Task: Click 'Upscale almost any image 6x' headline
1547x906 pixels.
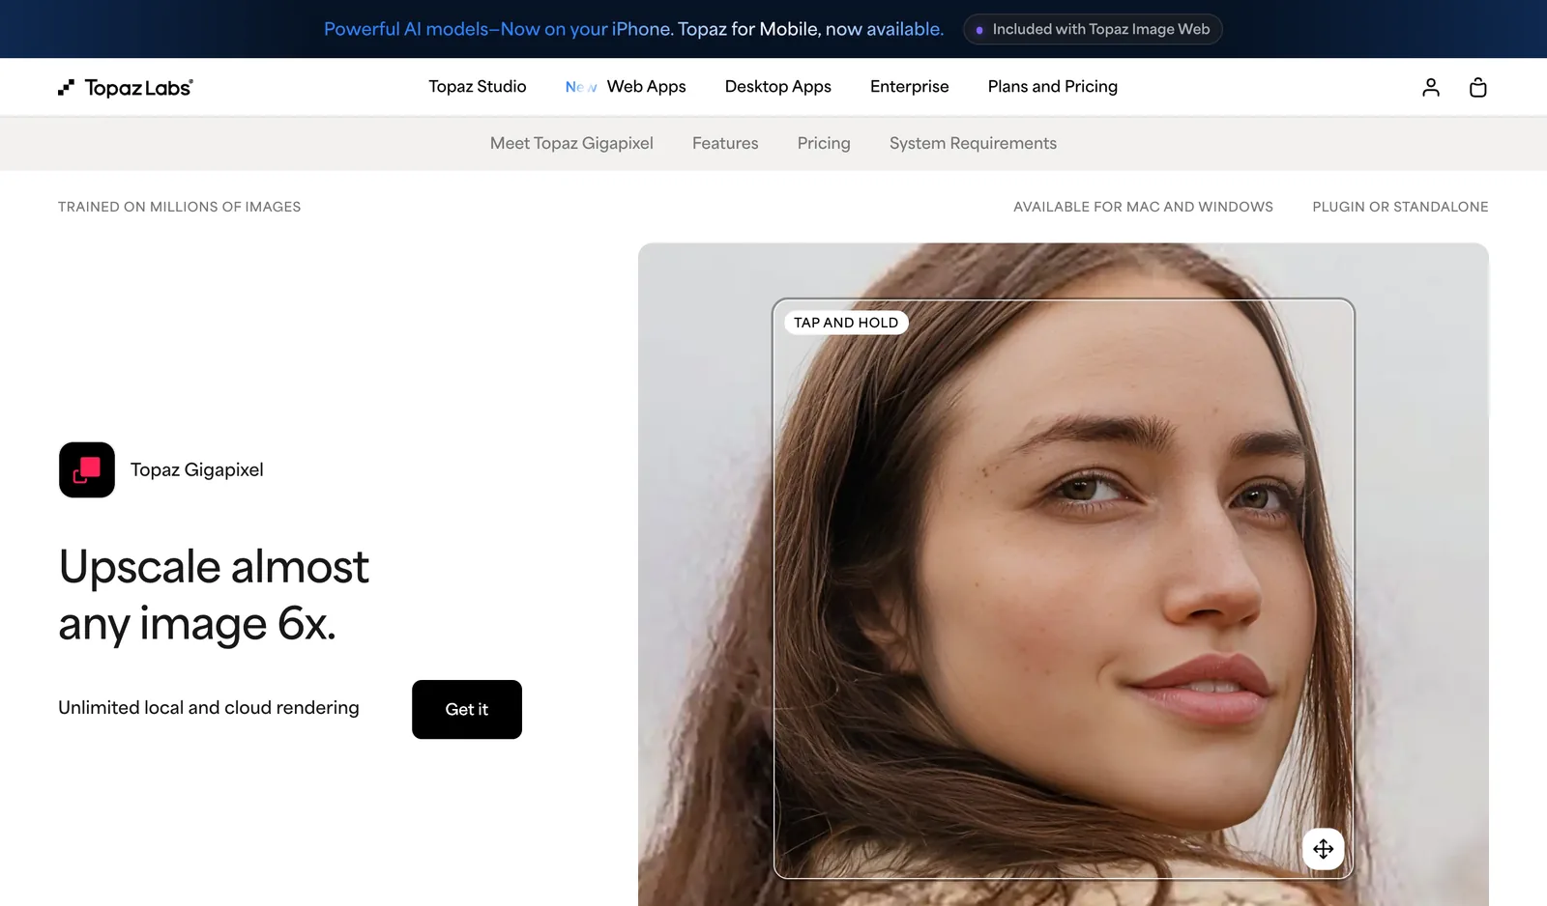Action: [214, 595]
